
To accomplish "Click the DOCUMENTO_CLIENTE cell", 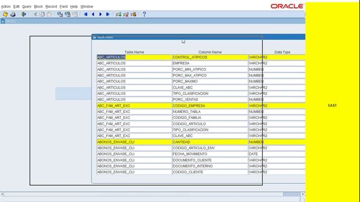I will click(x=210, y=160).
